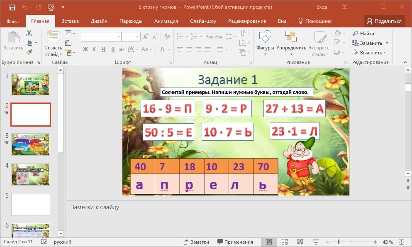Save the presentation with the floppy disk icon
This screenshot has width=412, height=247.
coord(12,7)
